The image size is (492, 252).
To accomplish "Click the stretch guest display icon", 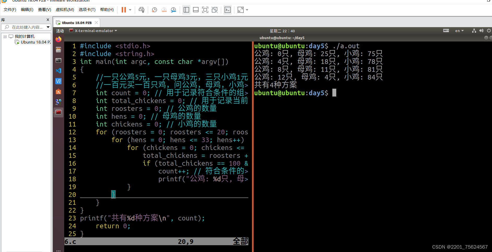I will click(x=241, y=10).
